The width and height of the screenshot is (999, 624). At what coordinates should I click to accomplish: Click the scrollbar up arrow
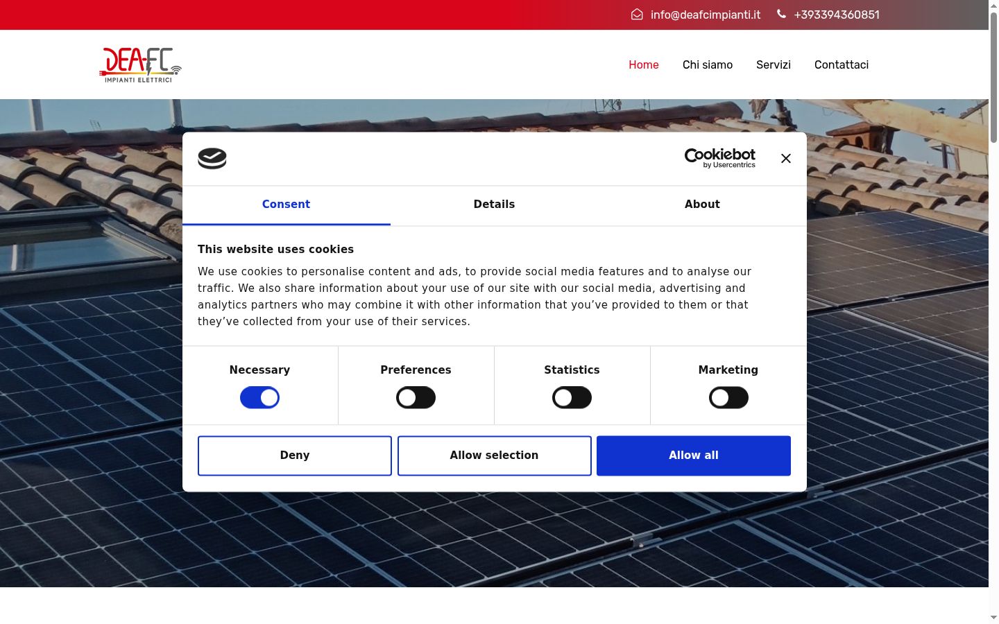(x=993, y=6)
